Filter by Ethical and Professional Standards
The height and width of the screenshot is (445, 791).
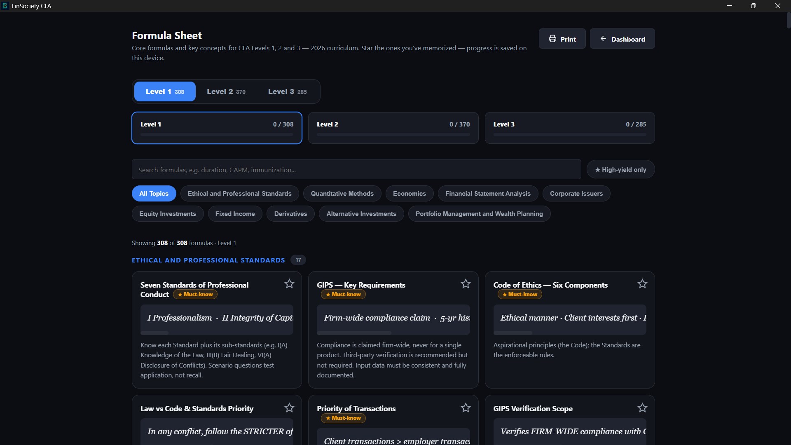[x=239, y=194]
